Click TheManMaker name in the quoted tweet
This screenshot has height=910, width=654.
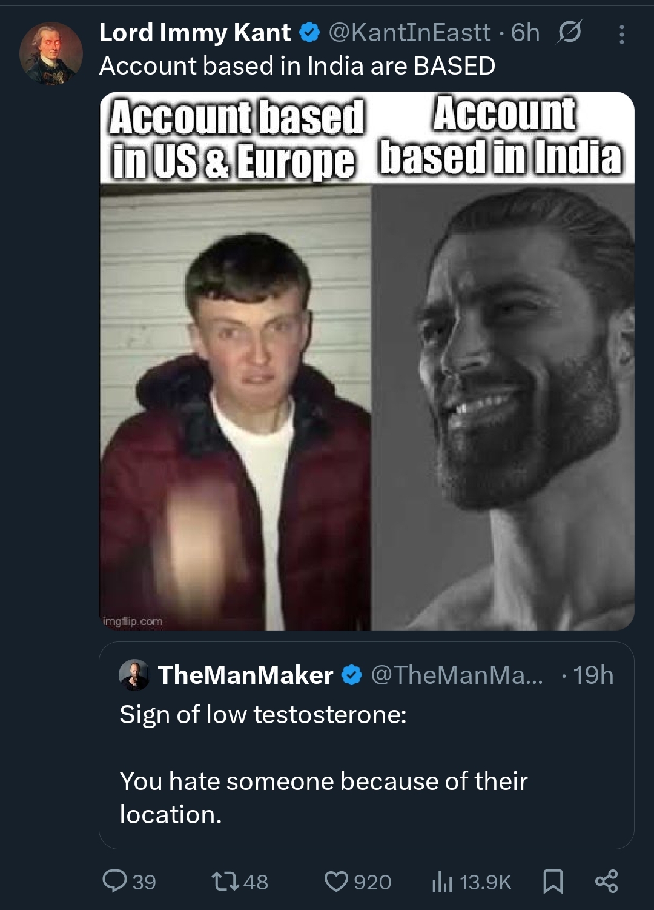245,675
